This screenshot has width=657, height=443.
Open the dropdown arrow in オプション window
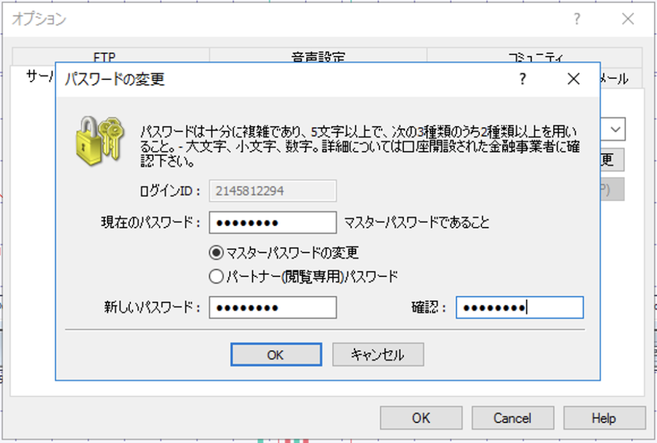coord(615,130)
